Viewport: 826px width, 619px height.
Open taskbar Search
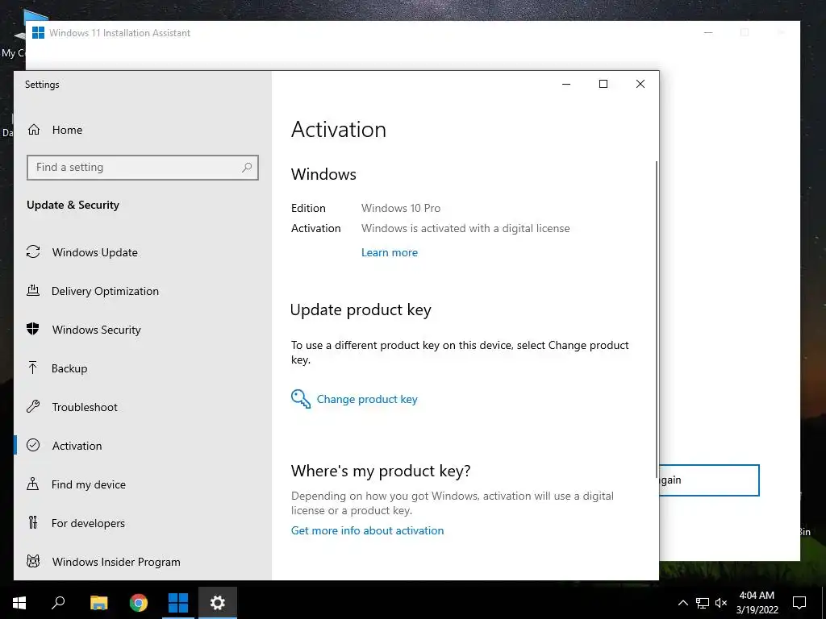click(58, 603)
